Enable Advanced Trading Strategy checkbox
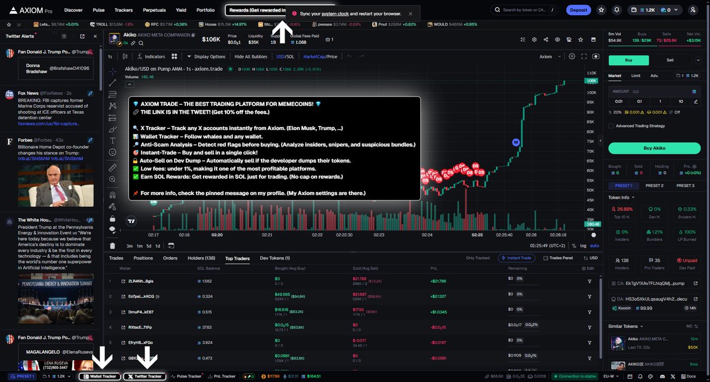The width and height of the screenshot is (710, 382). click(611, 125)
